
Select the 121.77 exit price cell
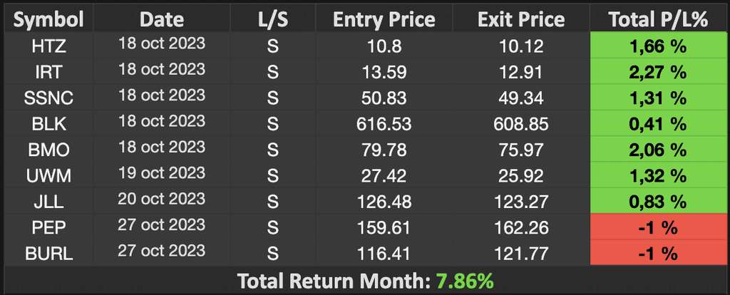click(521, 254)
